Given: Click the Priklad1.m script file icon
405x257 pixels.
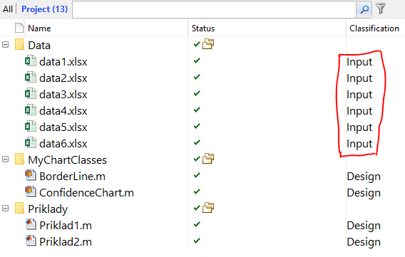Looking at the screenshot, I should click(x=31, y=224).
